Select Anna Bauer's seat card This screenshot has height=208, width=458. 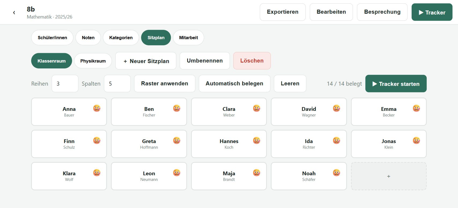point(69,112)
